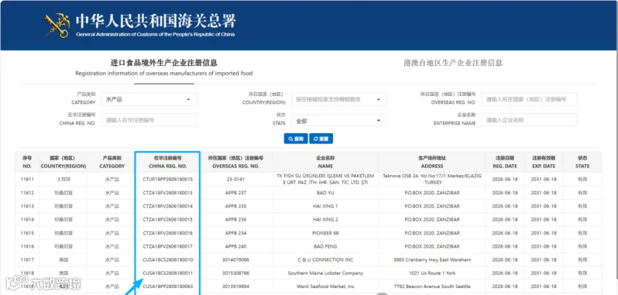618x295 pixels.
Task: Click the 企业名称 NAME column header
Action: tap(325, 162)
